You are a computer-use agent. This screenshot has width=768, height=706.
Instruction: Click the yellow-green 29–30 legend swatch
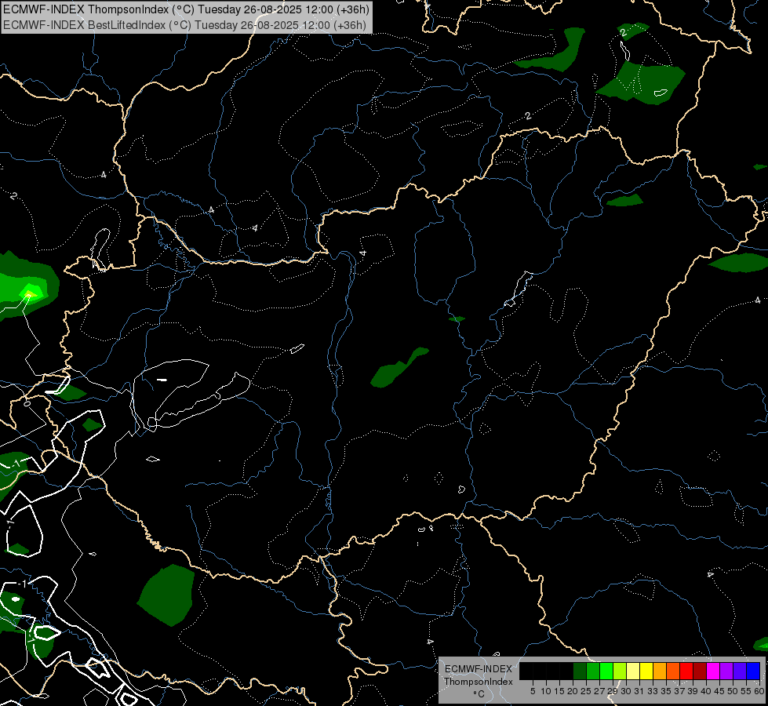(620, 671)
